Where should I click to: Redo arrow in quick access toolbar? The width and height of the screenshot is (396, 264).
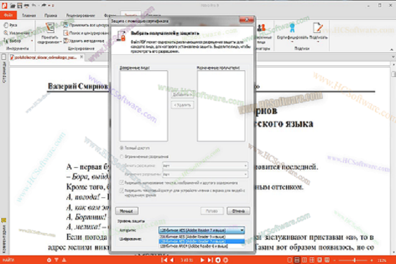coord(44,5)
